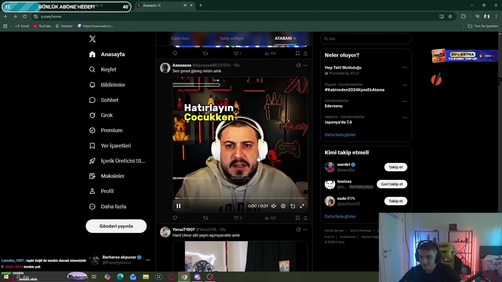This screenshot has width=502, height=282.
Task: Unmute the video player
Action: [274, 206]
